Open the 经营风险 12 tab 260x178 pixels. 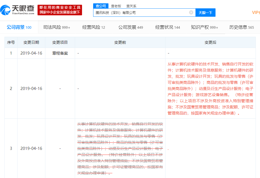click(x=93, y=27)
